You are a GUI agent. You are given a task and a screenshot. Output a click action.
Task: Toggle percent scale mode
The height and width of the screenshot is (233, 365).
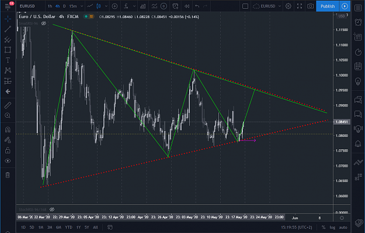pyautogui.click(x=324, y=227)
